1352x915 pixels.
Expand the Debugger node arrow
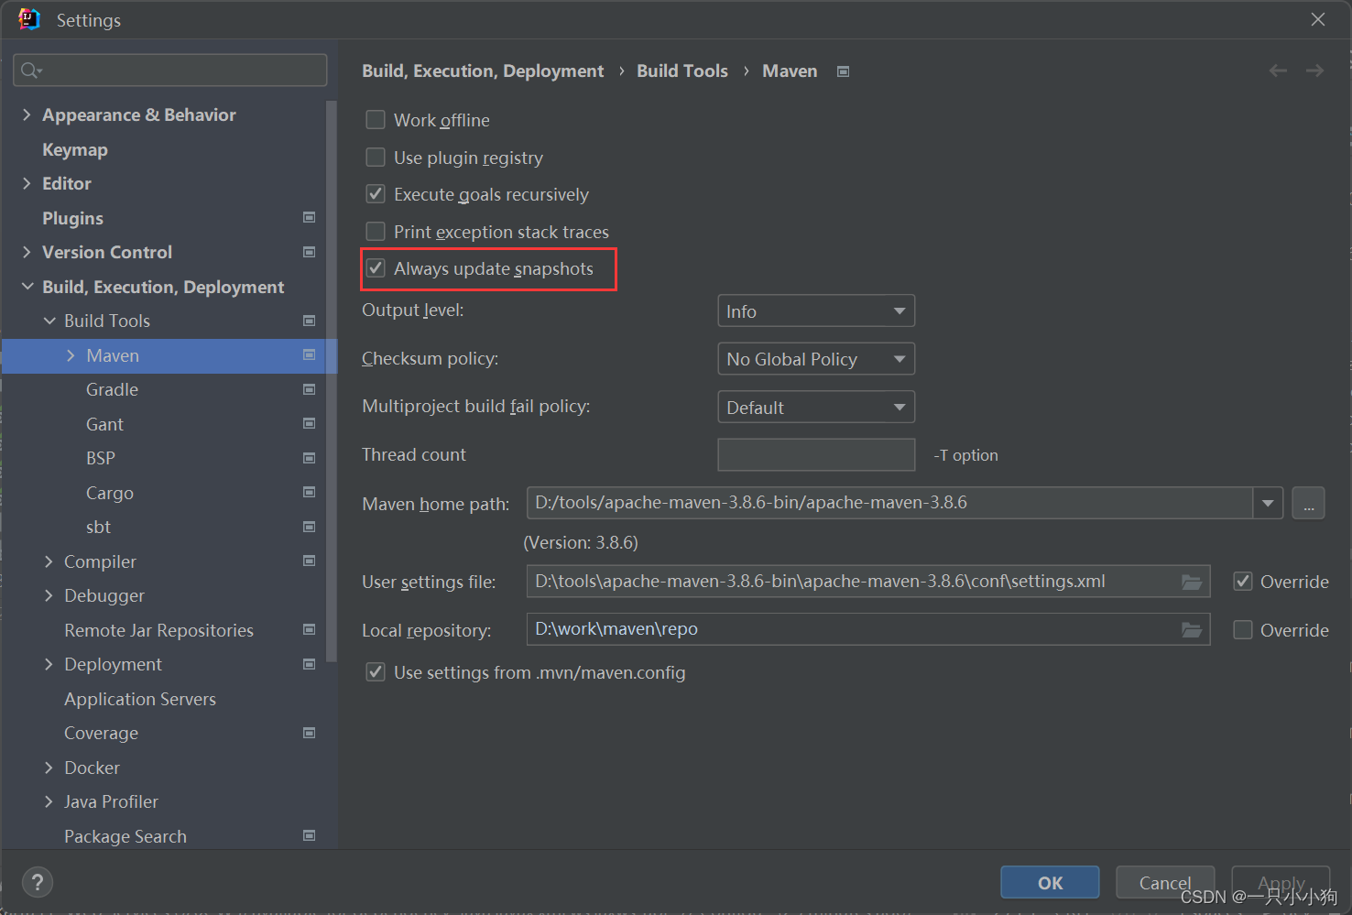pos(49,595)
